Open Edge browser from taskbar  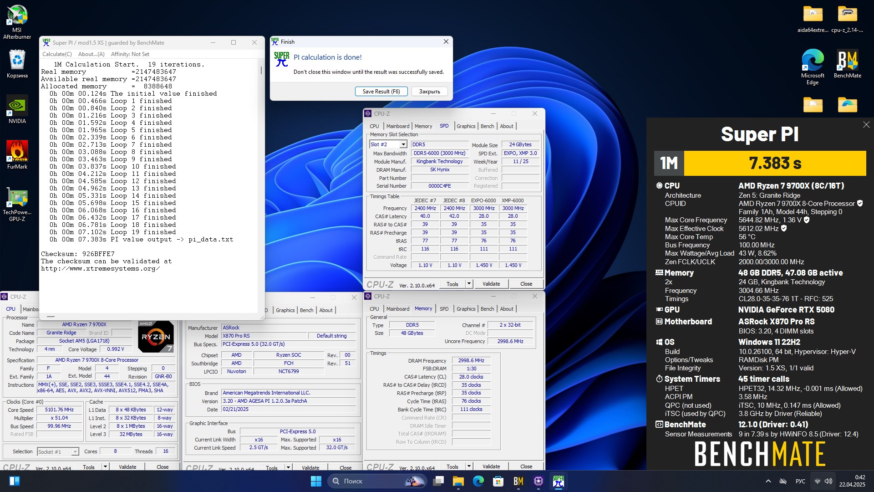(478, 481)
